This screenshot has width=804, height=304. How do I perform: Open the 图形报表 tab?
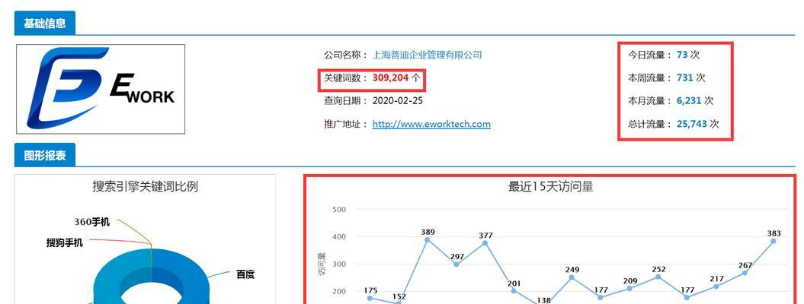click(45, 155)
